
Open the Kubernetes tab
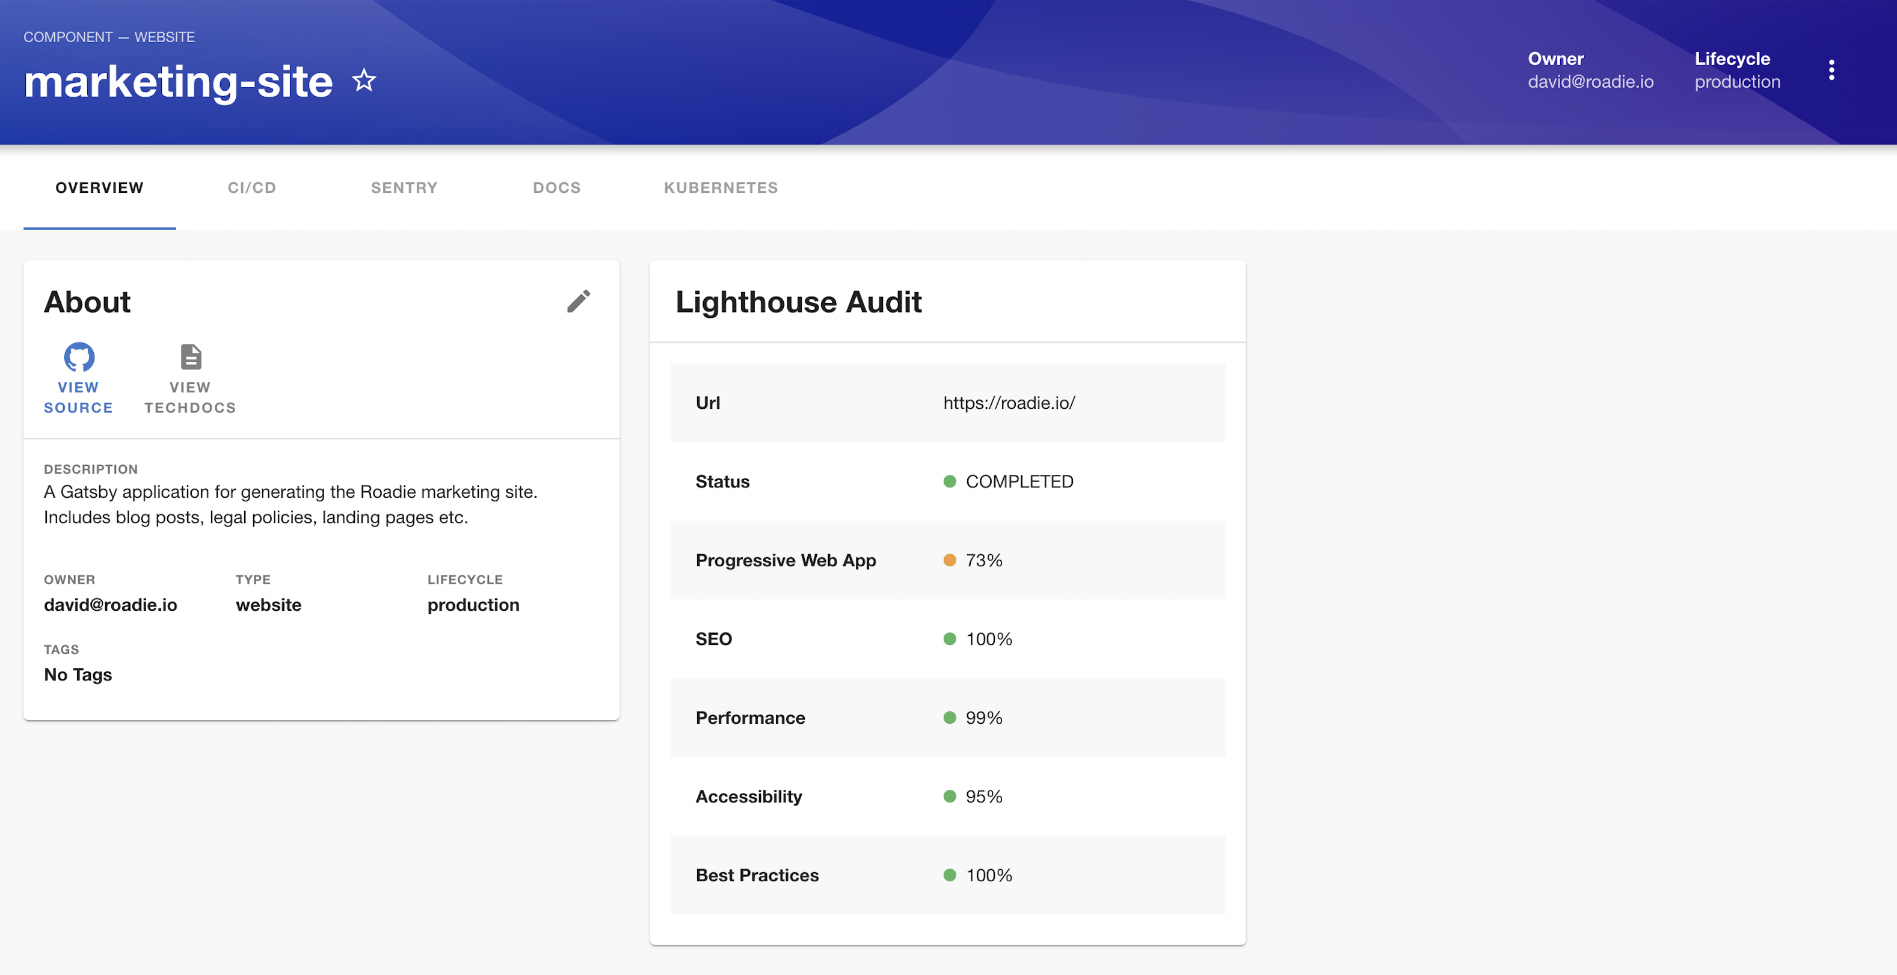721,188
